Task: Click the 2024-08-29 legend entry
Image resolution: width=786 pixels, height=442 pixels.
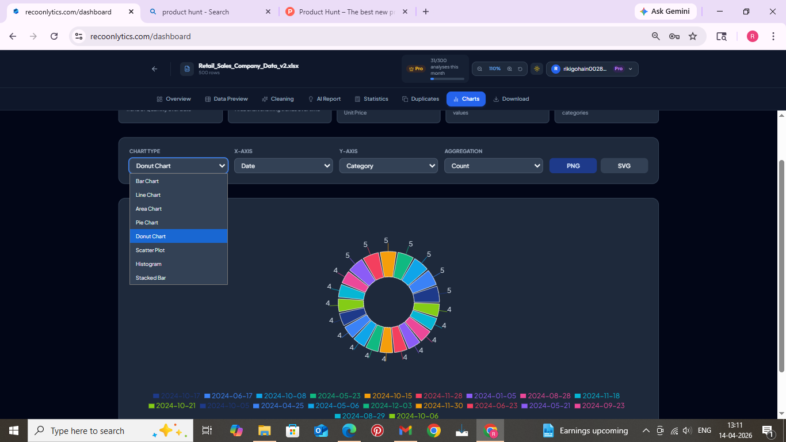Action: pos(360,416)
